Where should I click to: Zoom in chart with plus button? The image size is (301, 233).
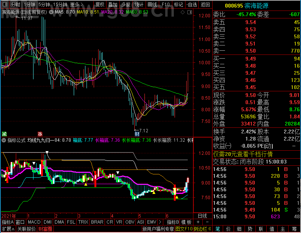click(198, 222)
